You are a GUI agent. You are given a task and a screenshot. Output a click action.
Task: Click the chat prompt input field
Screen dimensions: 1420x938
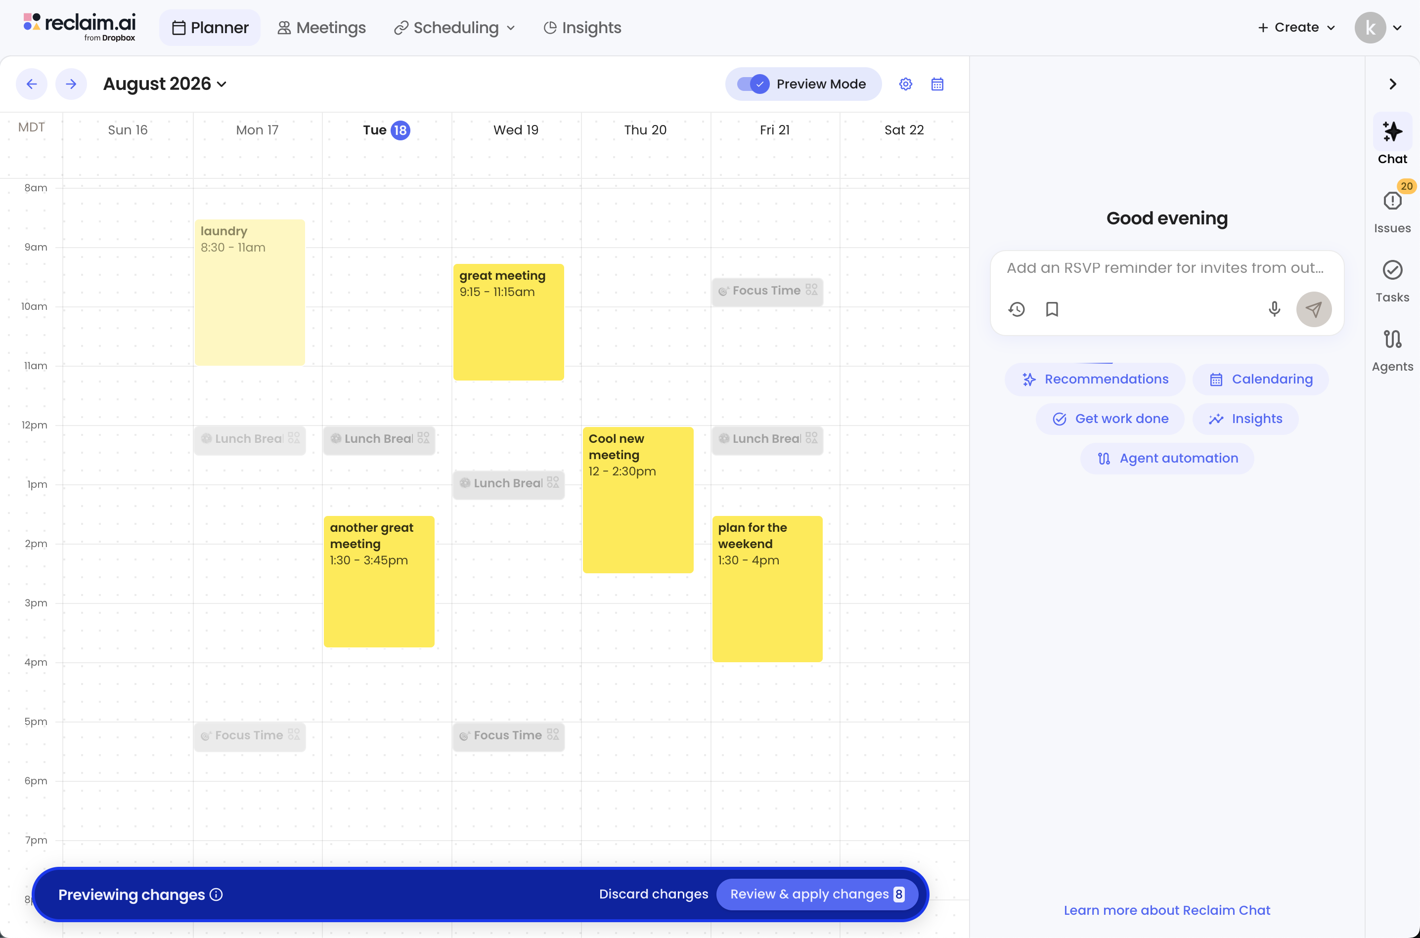click(1166, 268)
